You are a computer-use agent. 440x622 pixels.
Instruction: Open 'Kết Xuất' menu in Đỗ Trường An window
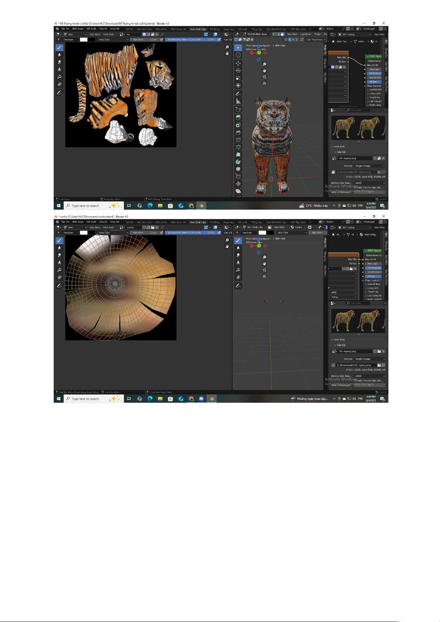(91, 29)
